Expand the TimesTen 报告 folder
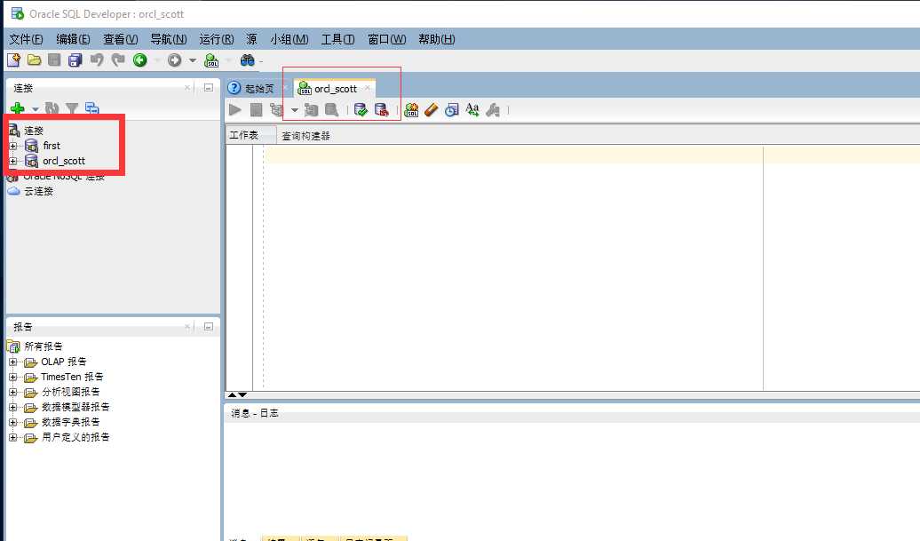This screenshot has width=920, height=541. point(13,378)
